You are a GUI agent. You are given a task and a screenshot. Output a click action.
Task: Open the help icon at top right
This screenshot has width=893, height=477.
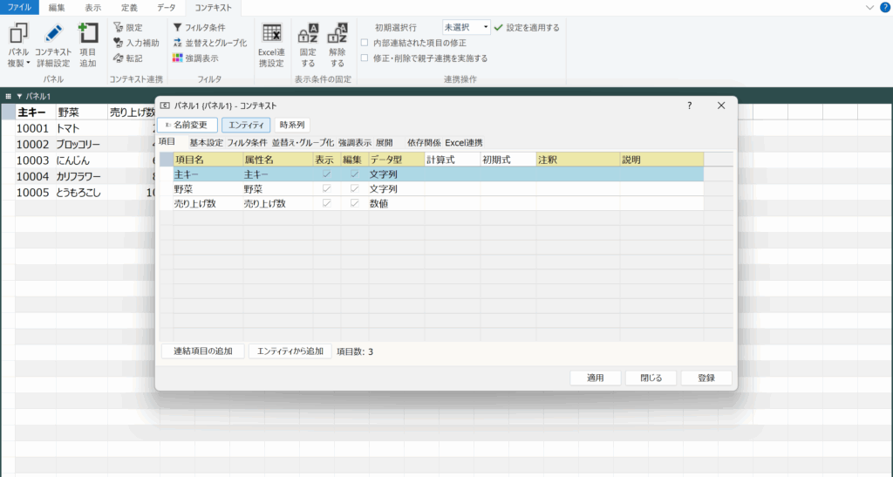(885, 7)
